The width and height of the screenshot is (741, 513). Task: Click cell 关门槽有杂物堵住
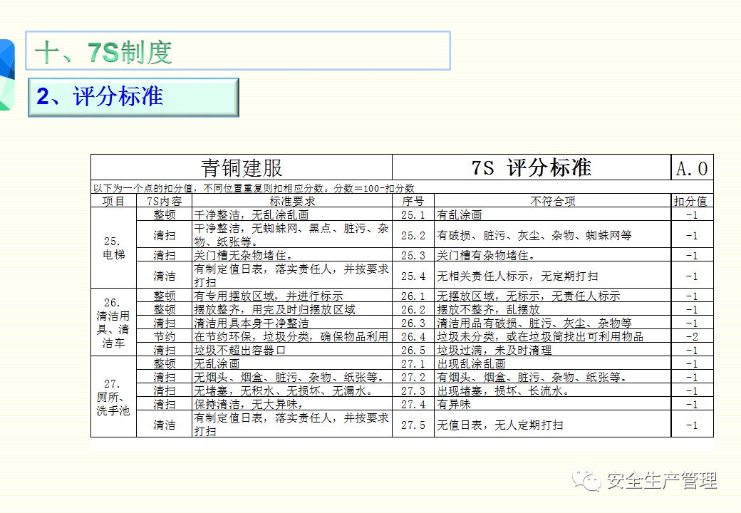tap(552, 255)
